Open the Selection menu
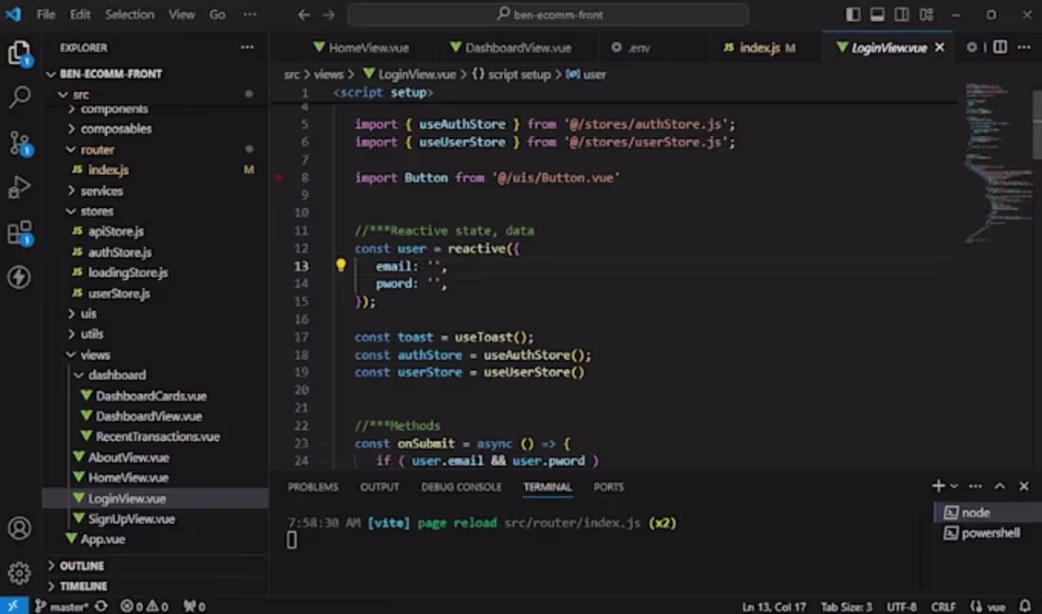This screenshot has width=1042, height=614. (x=130, y=14)
